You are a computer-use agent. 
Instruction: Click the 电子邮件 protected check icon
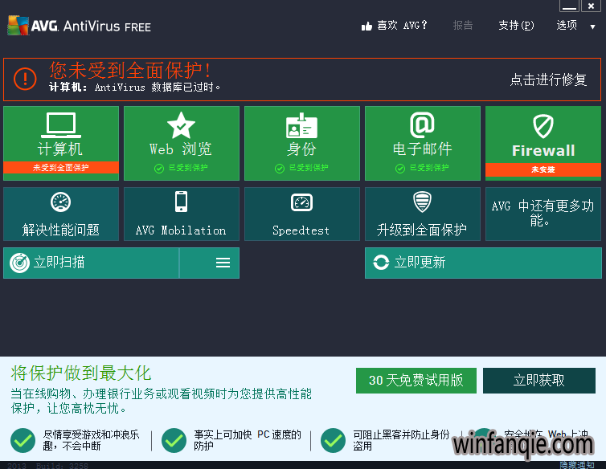coord(400,169)
